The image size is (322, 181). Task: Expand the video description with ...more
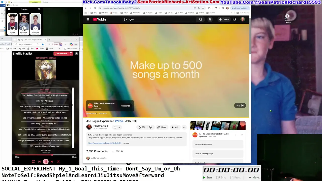point(126,143)
